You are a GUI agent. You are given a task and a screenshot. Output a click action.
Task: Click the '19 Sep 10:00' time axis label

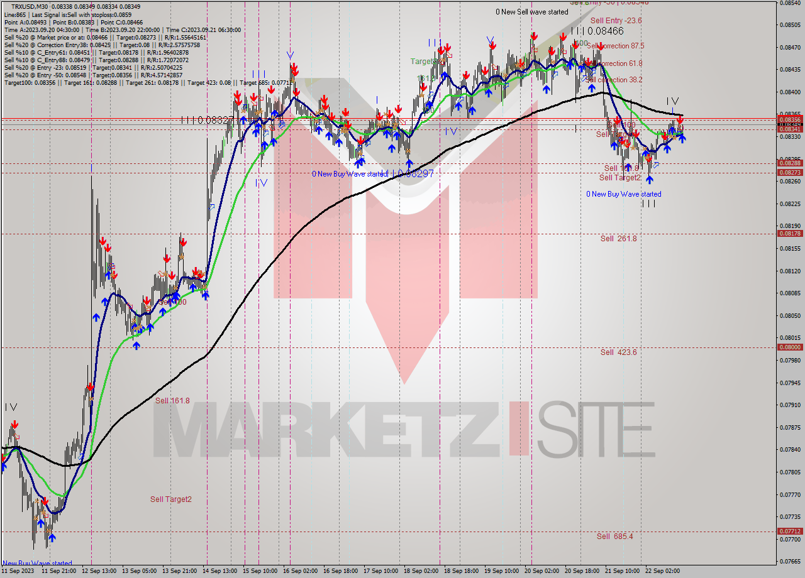[502, 572]
